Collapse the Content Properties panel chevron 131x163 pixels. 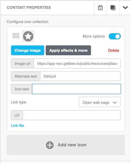click(125, 8)
